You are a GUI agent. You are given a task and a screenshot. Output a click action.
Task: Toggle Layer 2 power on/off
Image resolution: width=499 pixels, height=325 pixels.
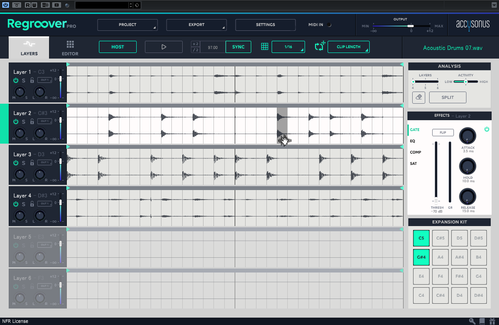(16, 121)
